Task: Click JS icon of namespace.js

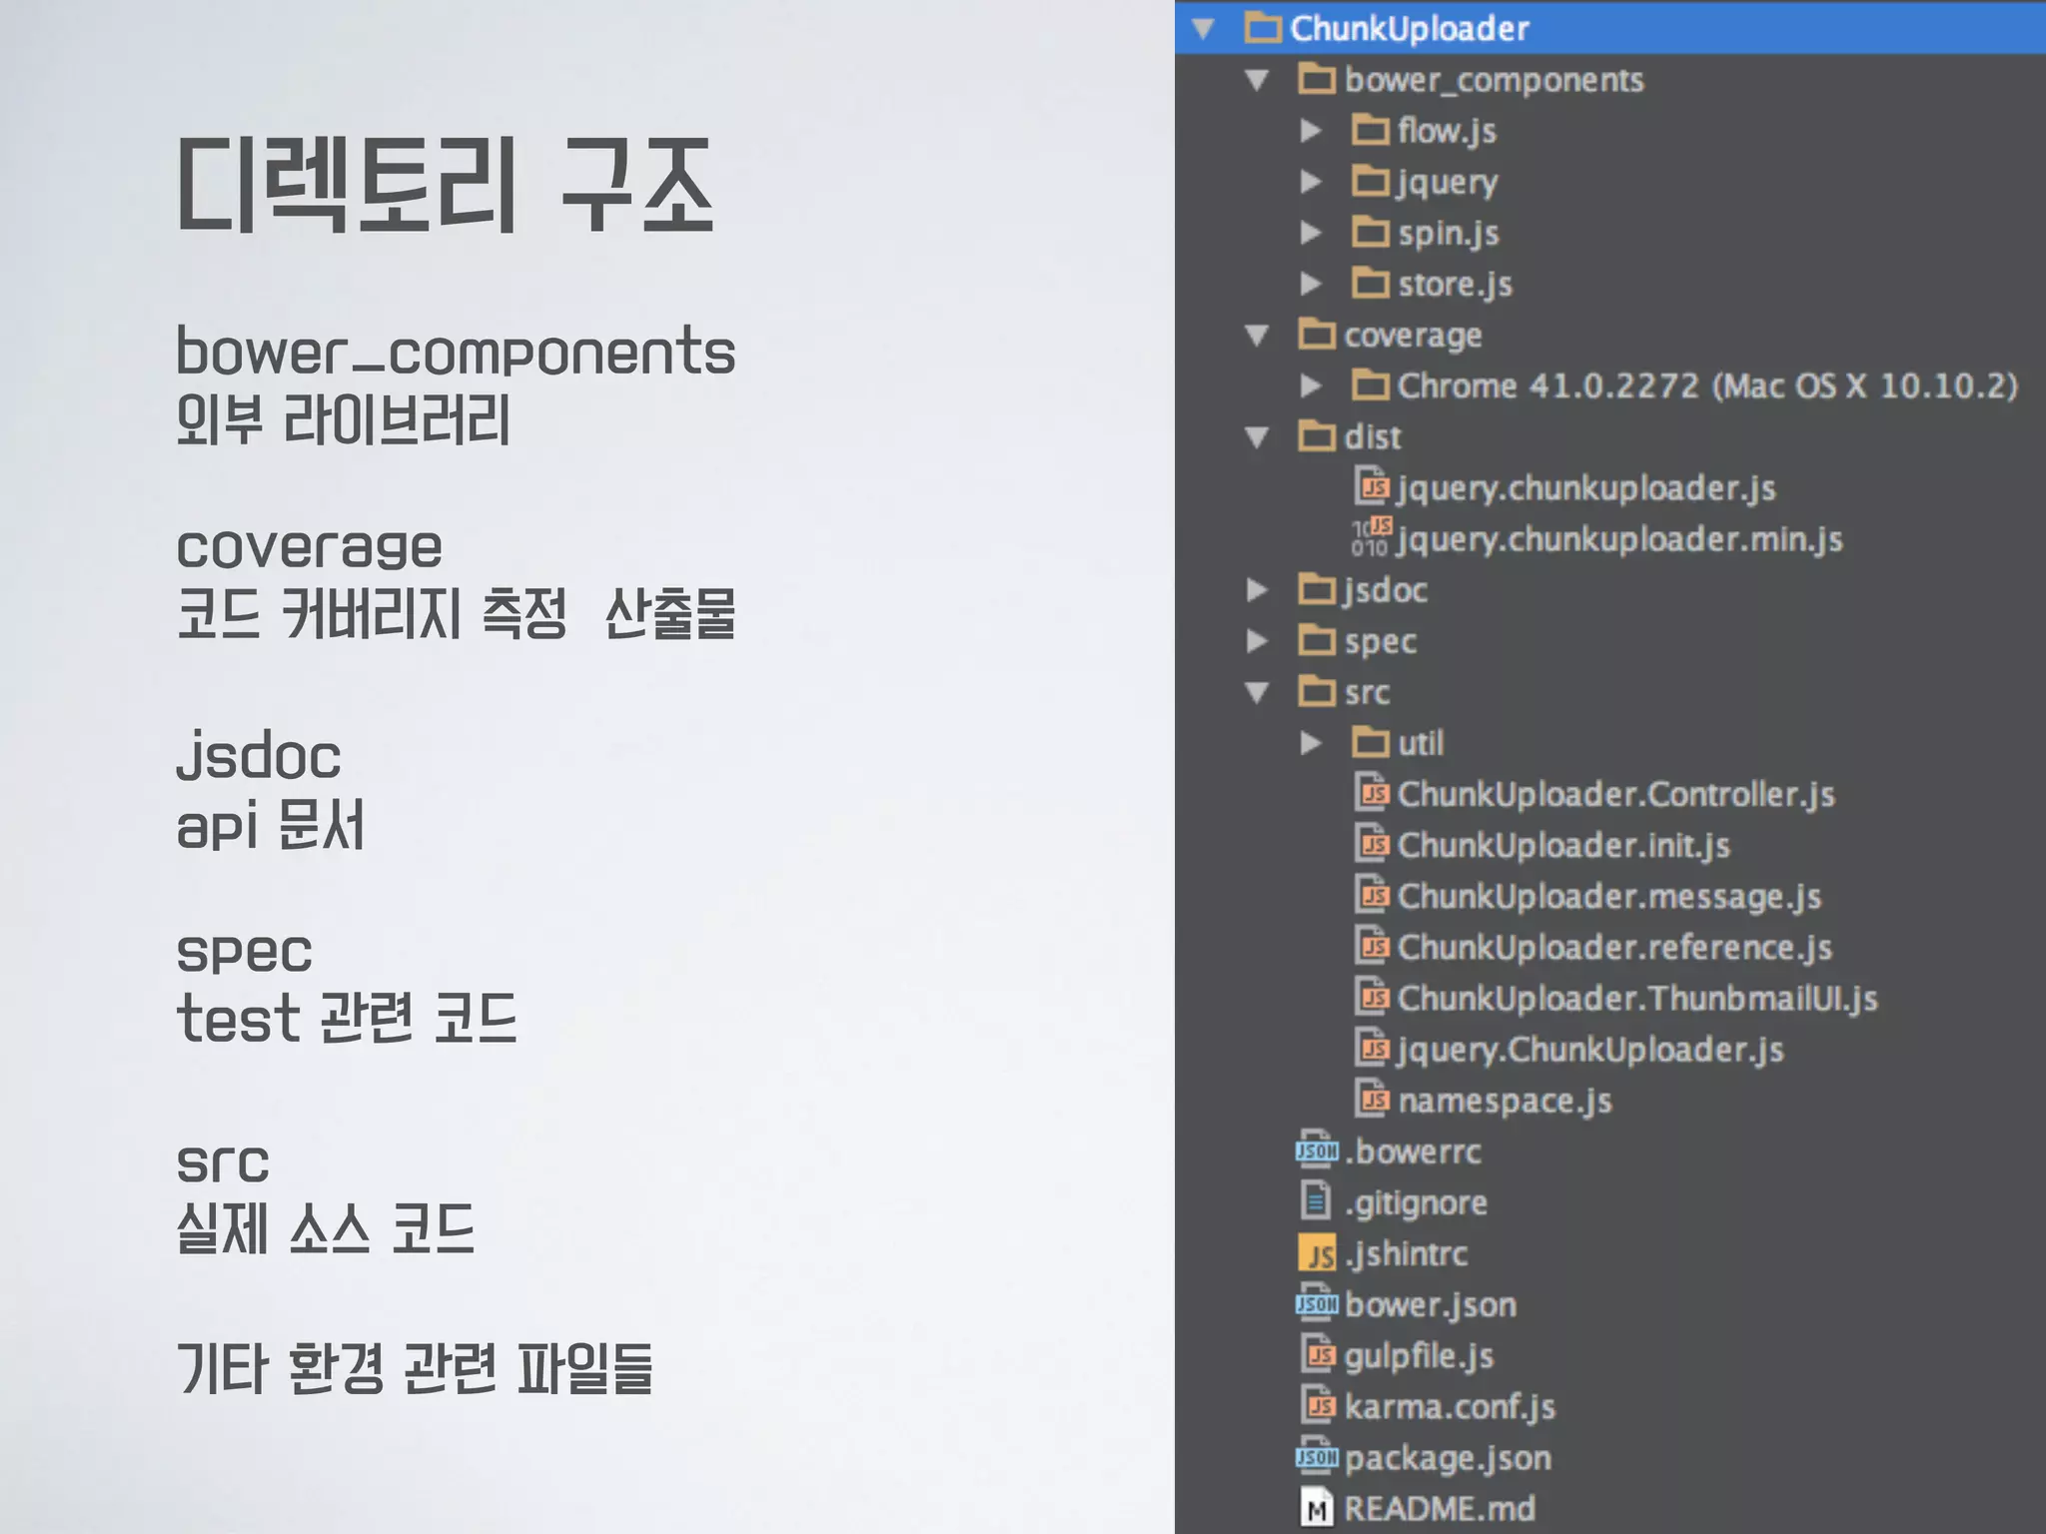Action: 1373,1099
